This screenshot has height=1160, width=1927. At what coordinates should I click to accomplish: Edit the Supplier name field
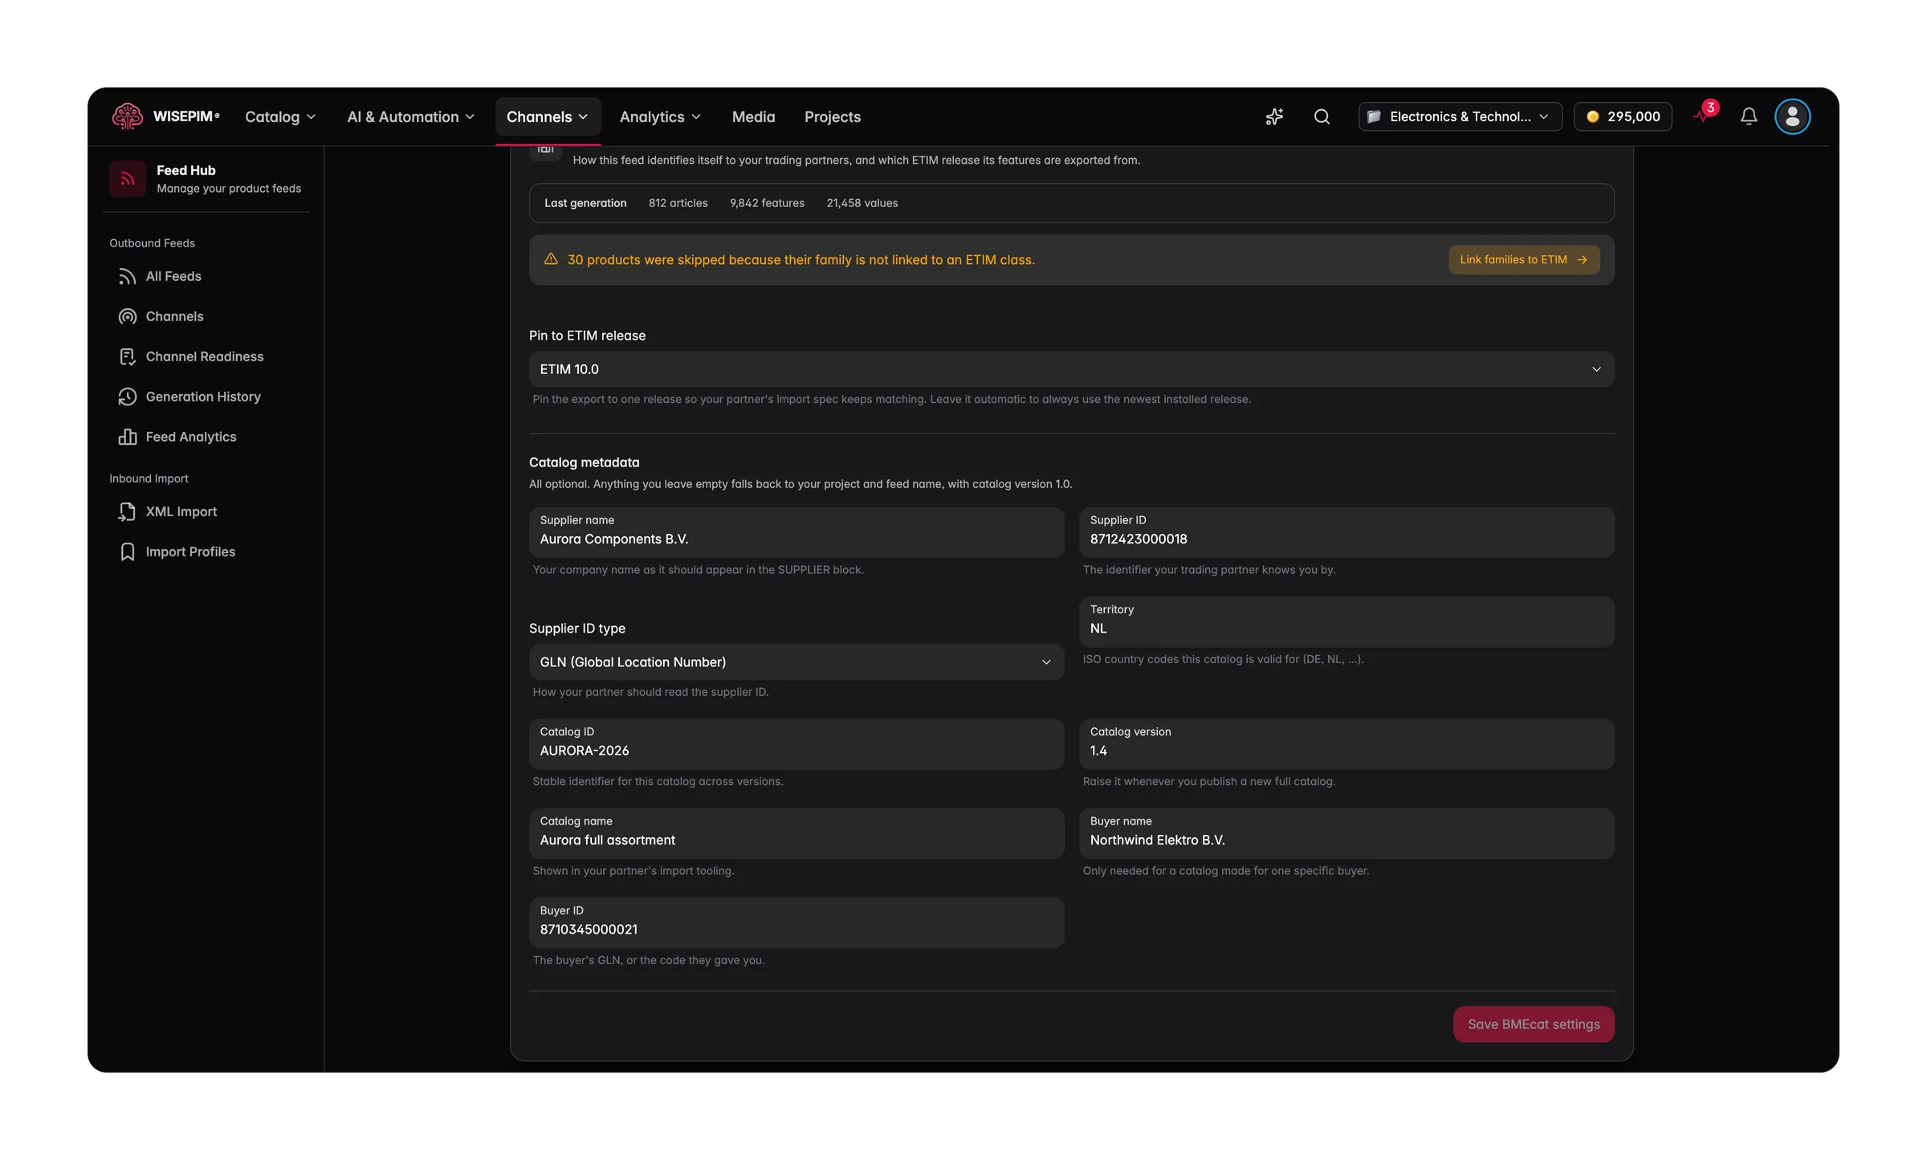796,532
